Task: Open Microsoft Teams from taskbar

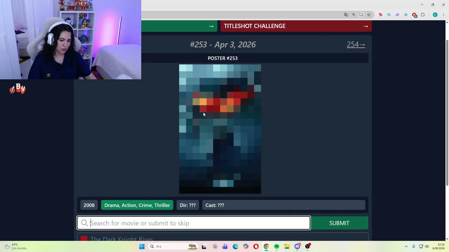Action: [x=225, y=246]
